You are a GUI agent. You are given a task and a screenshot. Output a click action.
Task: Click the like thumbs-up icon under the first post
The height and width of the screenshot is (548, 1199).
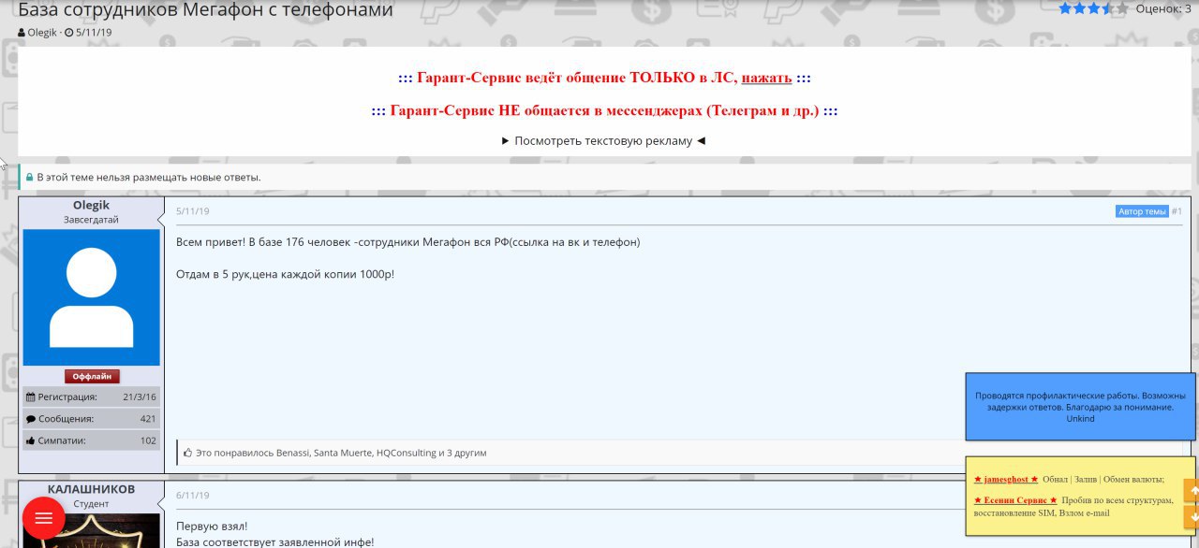[x=188, y=453]
